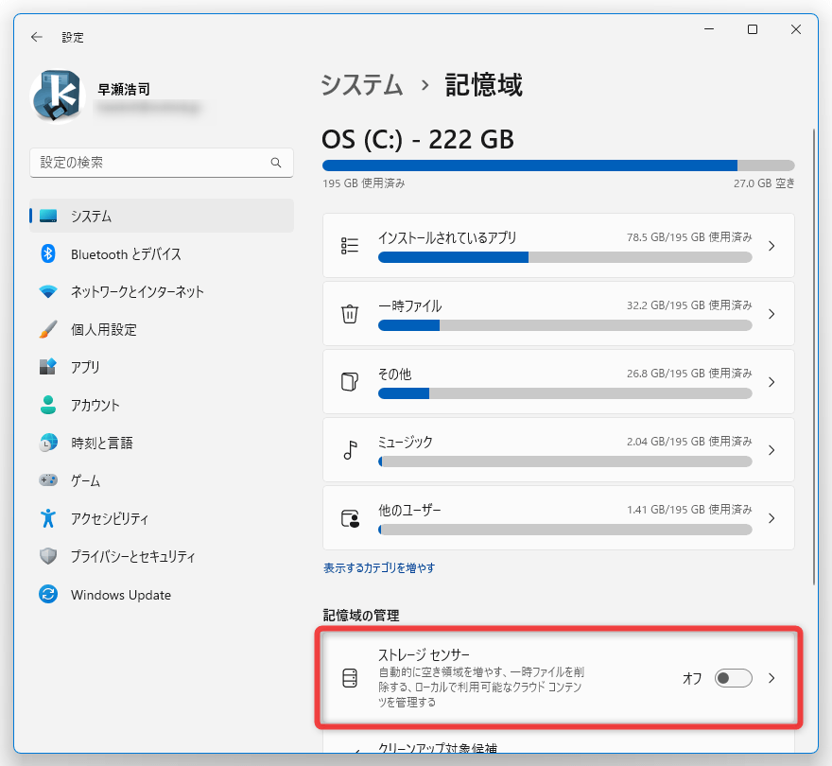Click the 一時ファイル usage progress bar
The height and width of the screenshot is (766, 832).
[564, 325]
